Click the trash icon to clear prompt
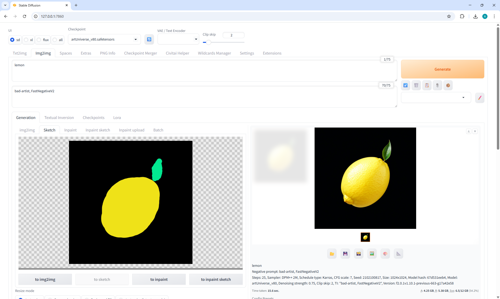The height and width of the screenshot is (299, 500). (x=416, y=85)
